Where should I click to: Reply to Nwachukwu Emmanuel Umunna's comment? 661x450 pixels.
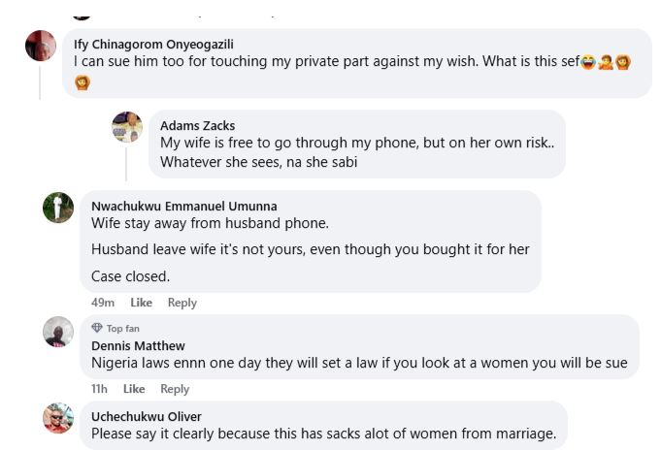[x=182, y=303]
